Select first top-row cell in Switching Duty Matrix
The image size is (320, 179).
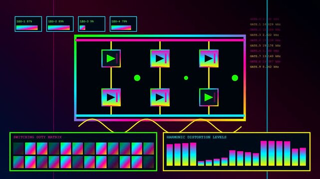click(x=18, y=149)
